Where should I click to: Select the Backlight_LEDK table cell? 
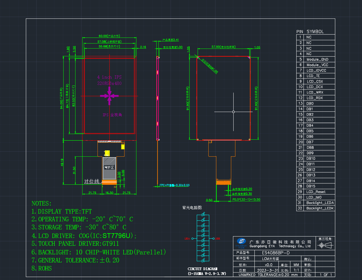(x=319, y=208)
